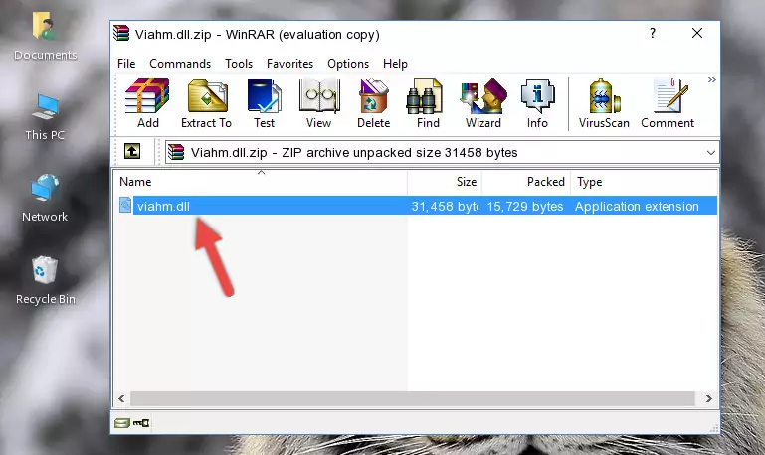Expand the archive path dropdown
The height and width of the screenshot is (455, 765).
pos(711,153)
